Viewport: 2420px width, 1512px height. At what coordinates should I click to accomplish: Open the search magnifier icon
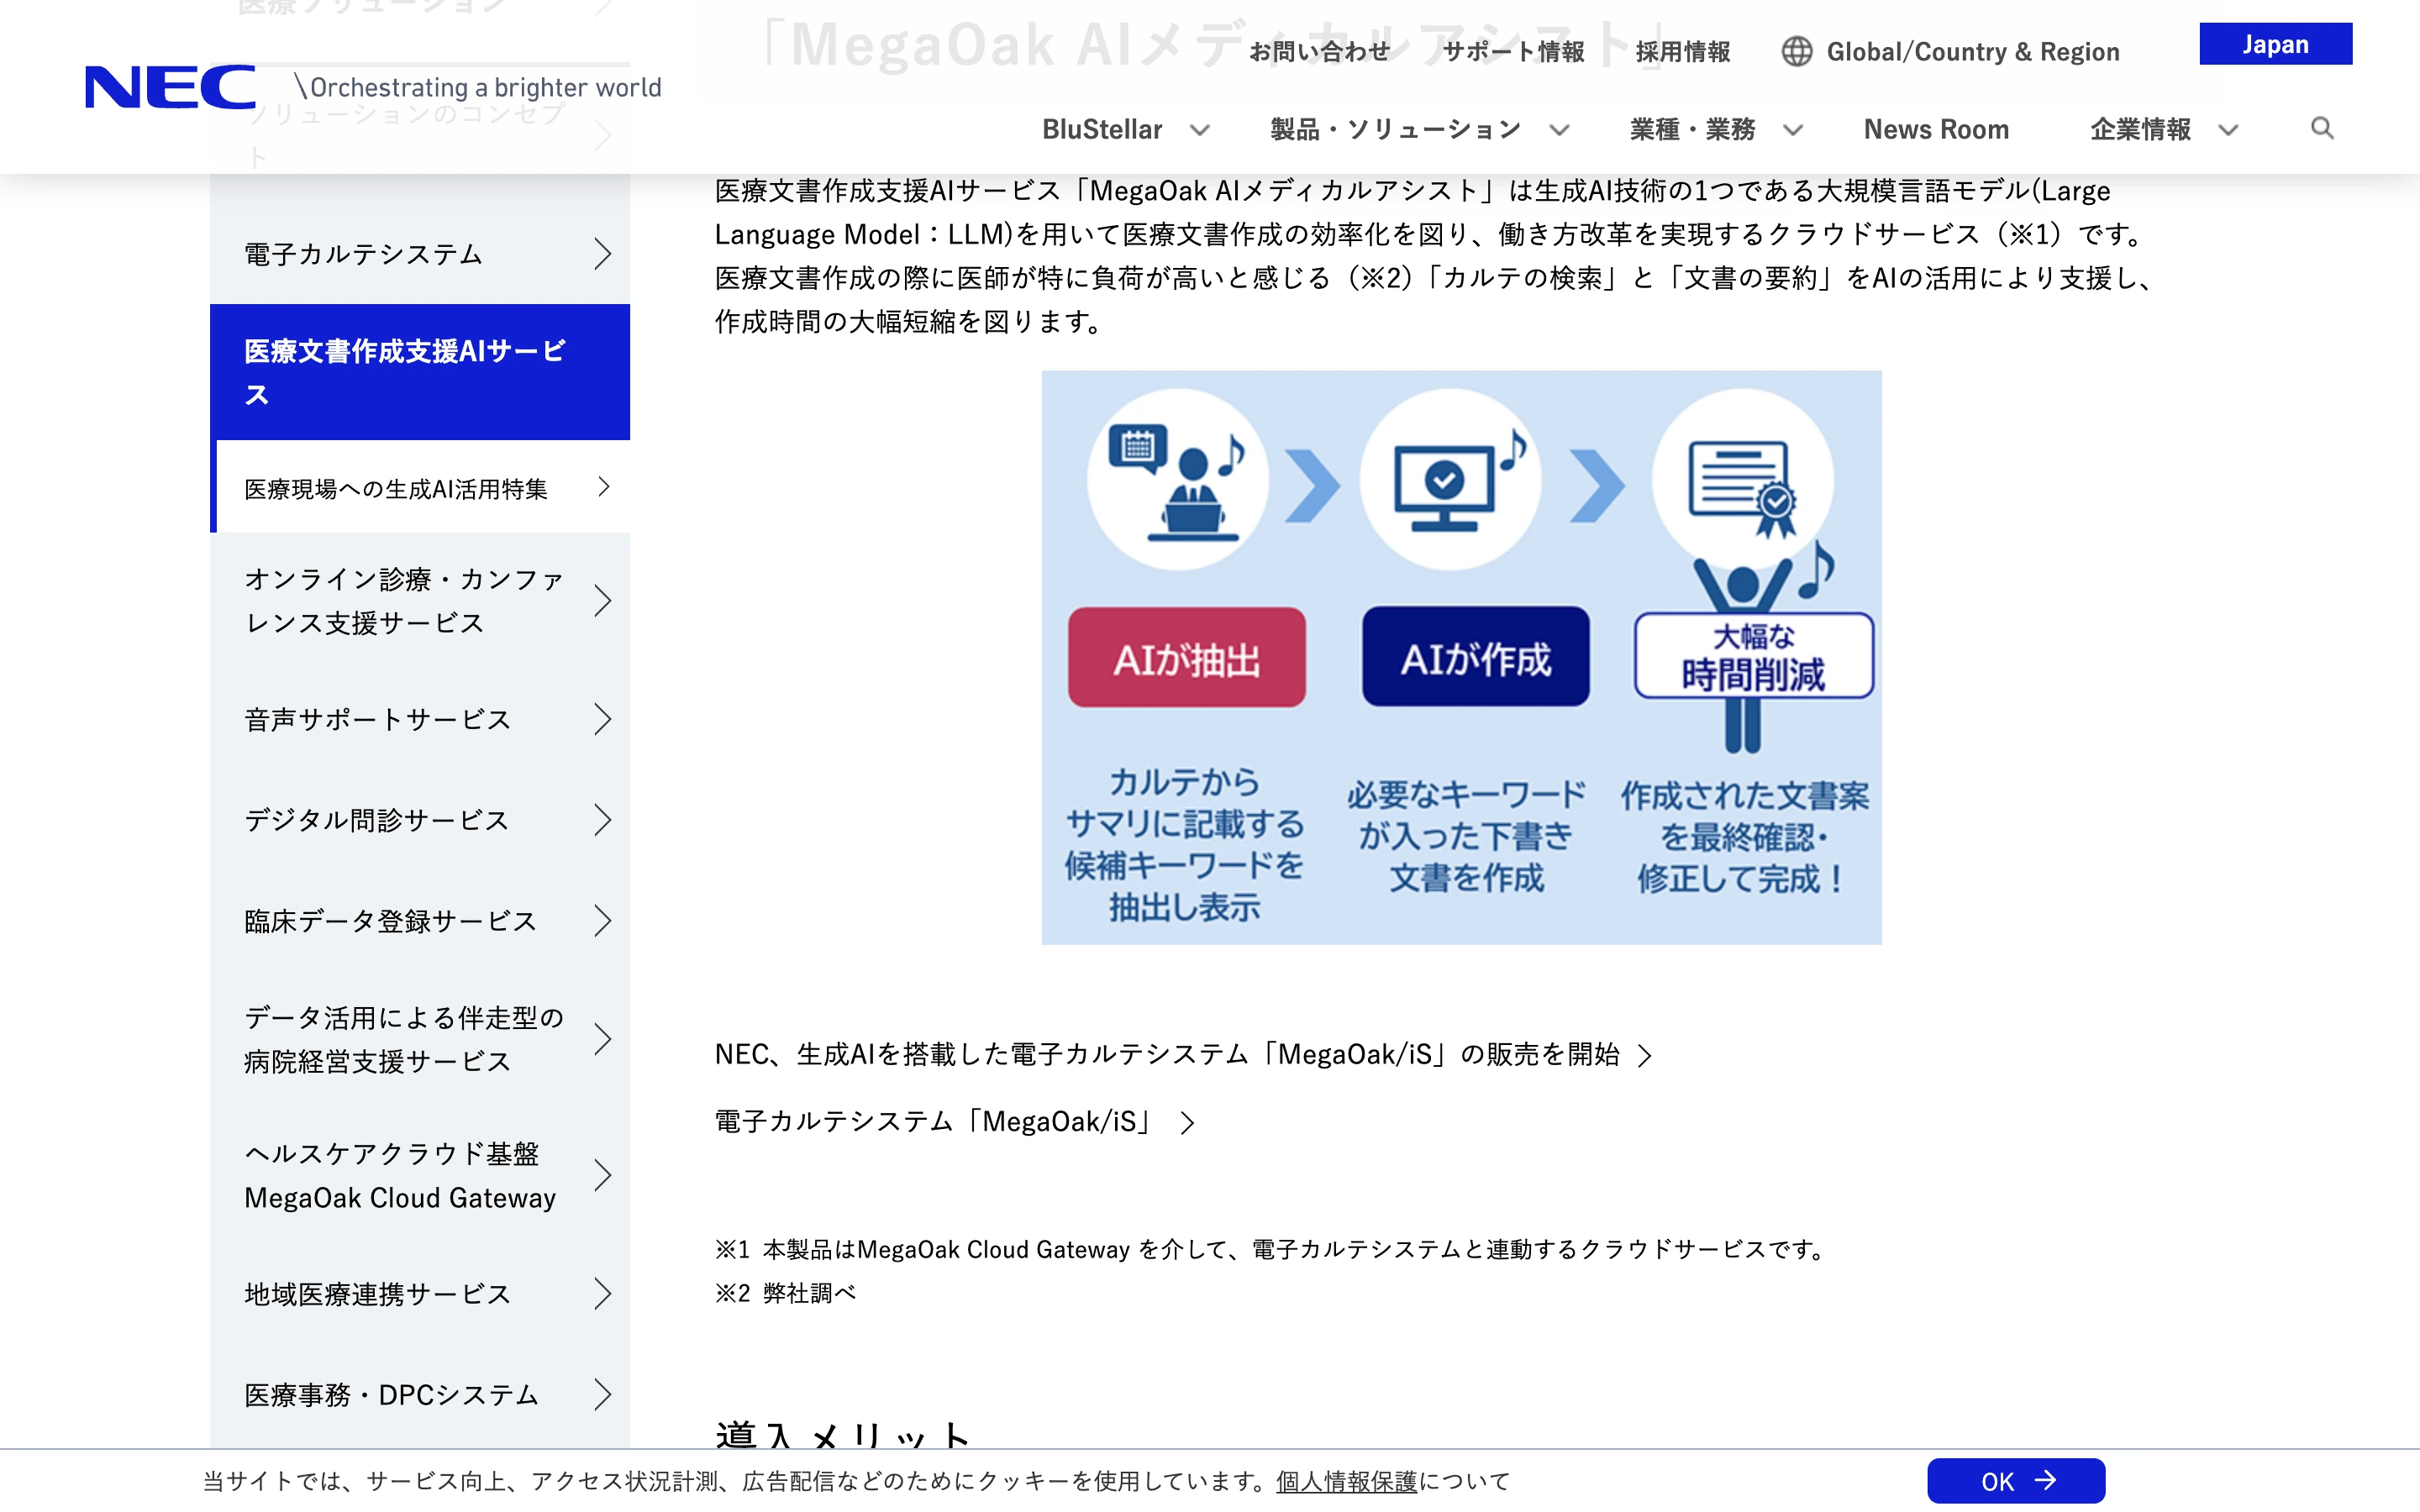pyautogui.click(x=2322, y=128)
